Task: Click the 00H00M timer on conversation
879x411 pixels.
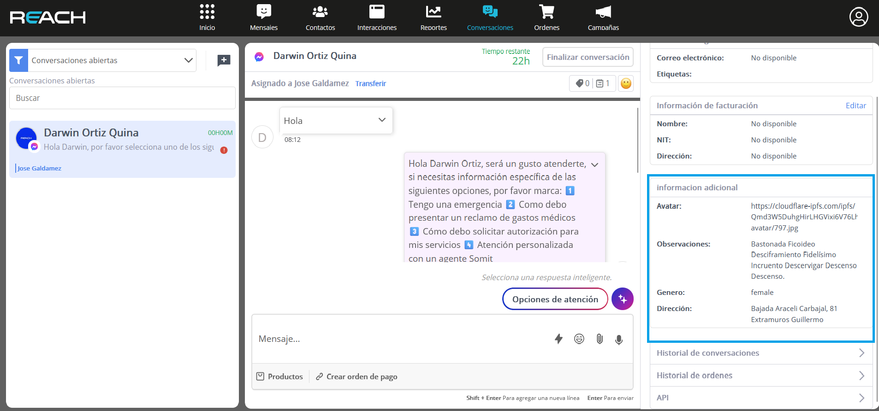Action: (220, 133)
